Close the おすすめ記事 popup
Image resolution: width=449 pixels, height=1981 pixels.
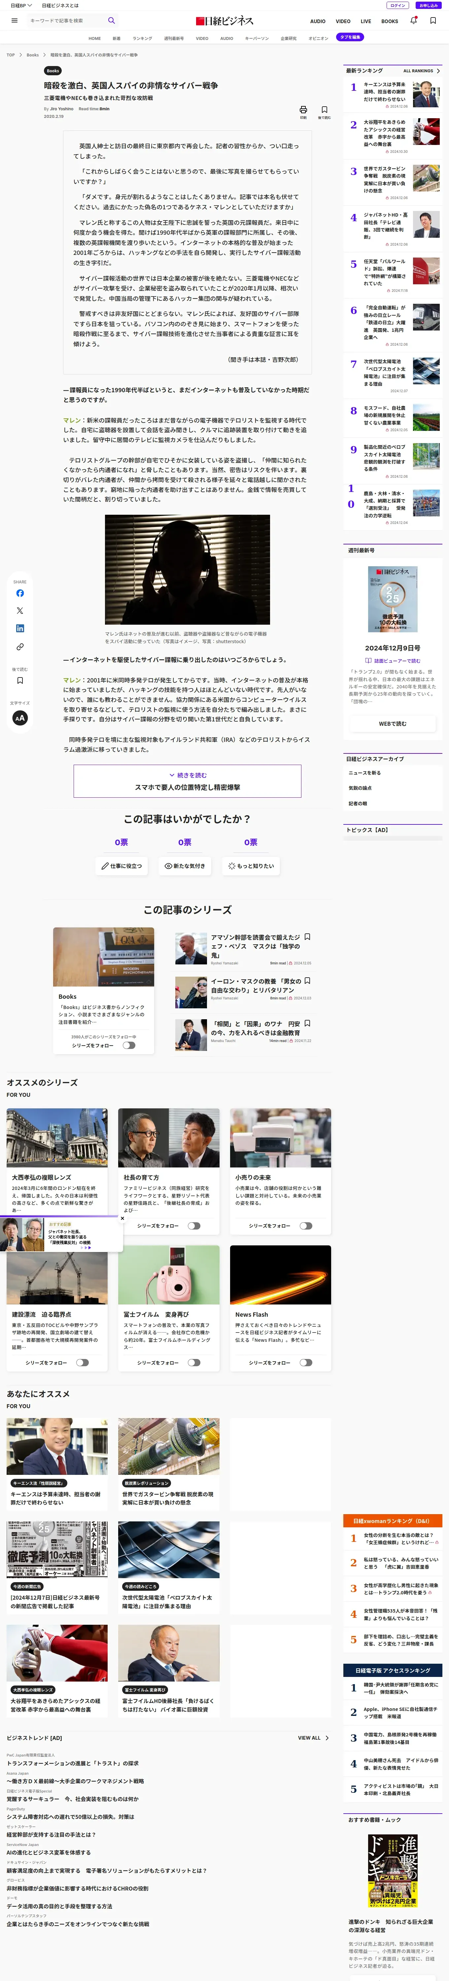point(122,1218)
